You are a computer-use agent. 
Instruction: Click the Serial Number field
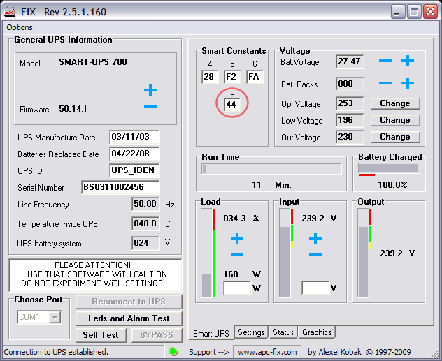click(x=120, y=187)
